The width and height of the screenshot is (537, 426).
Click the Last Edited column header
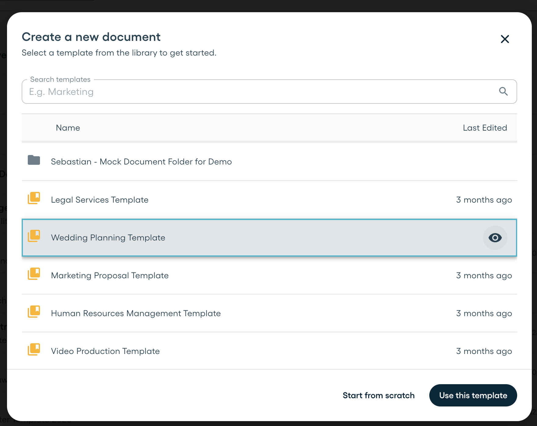485,128
